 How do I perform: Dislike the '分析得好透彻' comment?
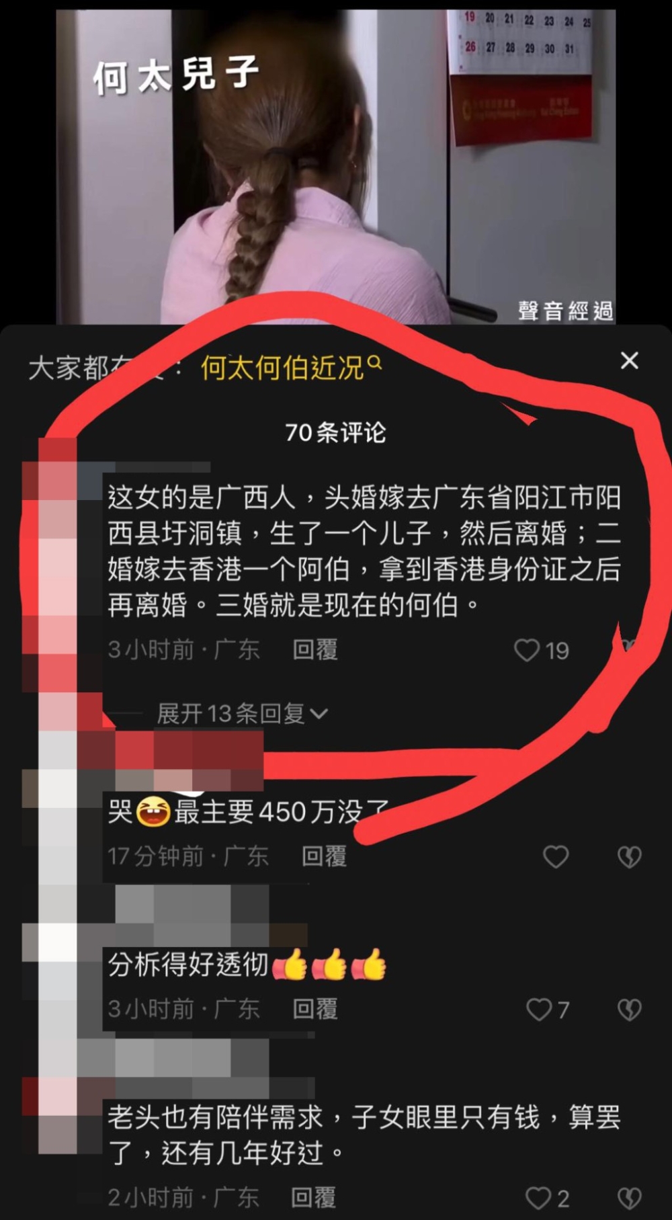tap(629, 1009)
